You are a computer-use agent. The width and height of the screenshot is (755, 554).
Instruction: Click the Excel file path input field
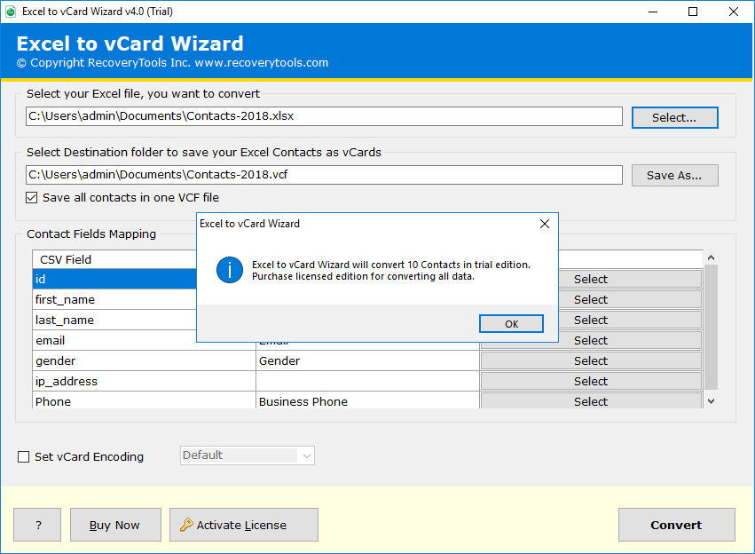(x=324, y=116)
